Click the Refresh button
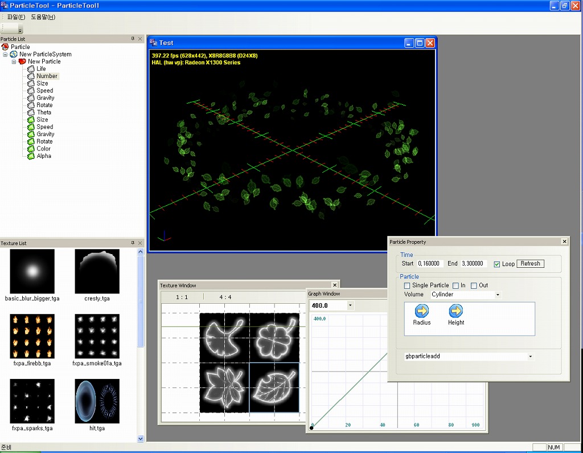 (x=530, y=264)
